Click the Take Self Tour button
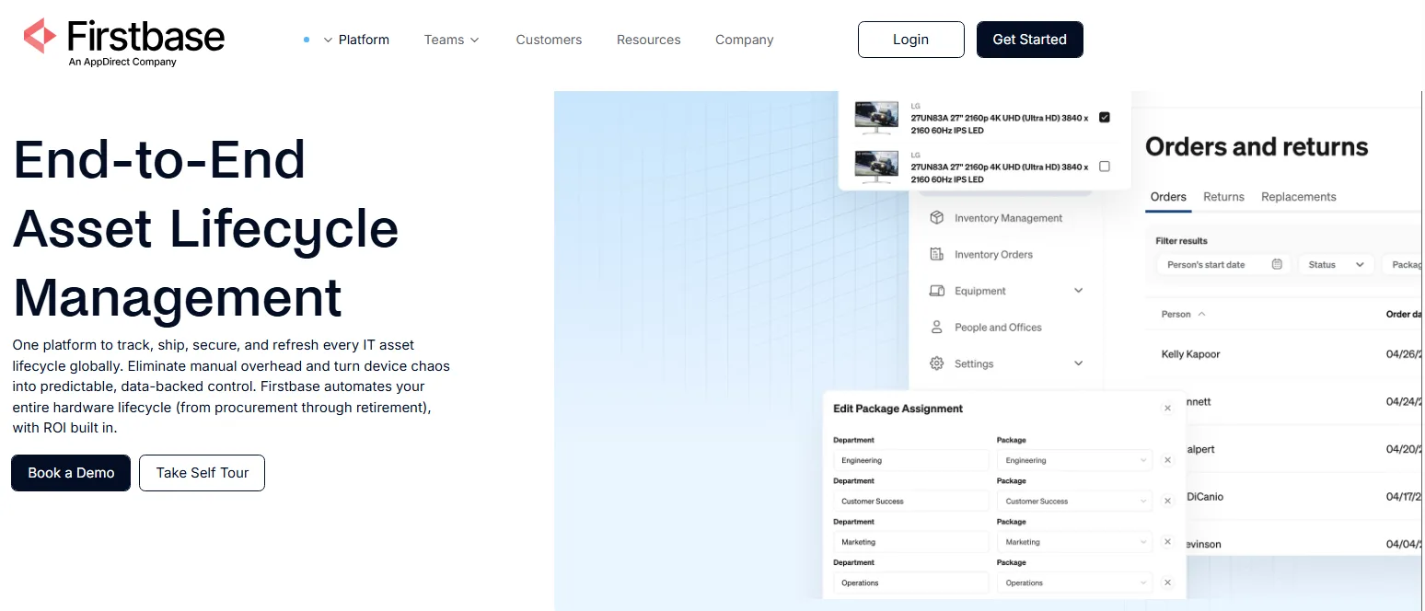Image resolution: width=1425 pixels, height=611 pixels. tap(203, 473)
